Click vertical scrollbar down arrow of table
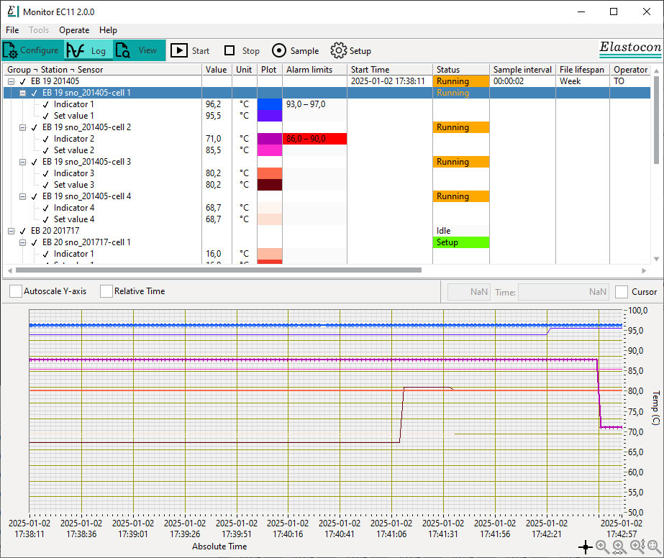This screenshot has width=664, height=558. (656, 259)
